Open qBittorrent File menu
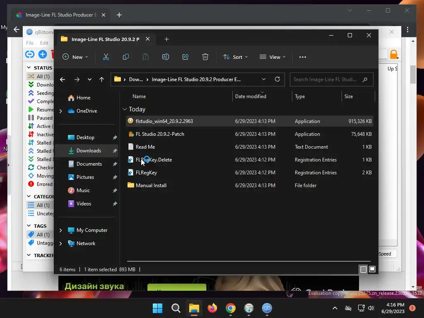The width and height of the screenshot is (424, 318). [x=30, y=43]
